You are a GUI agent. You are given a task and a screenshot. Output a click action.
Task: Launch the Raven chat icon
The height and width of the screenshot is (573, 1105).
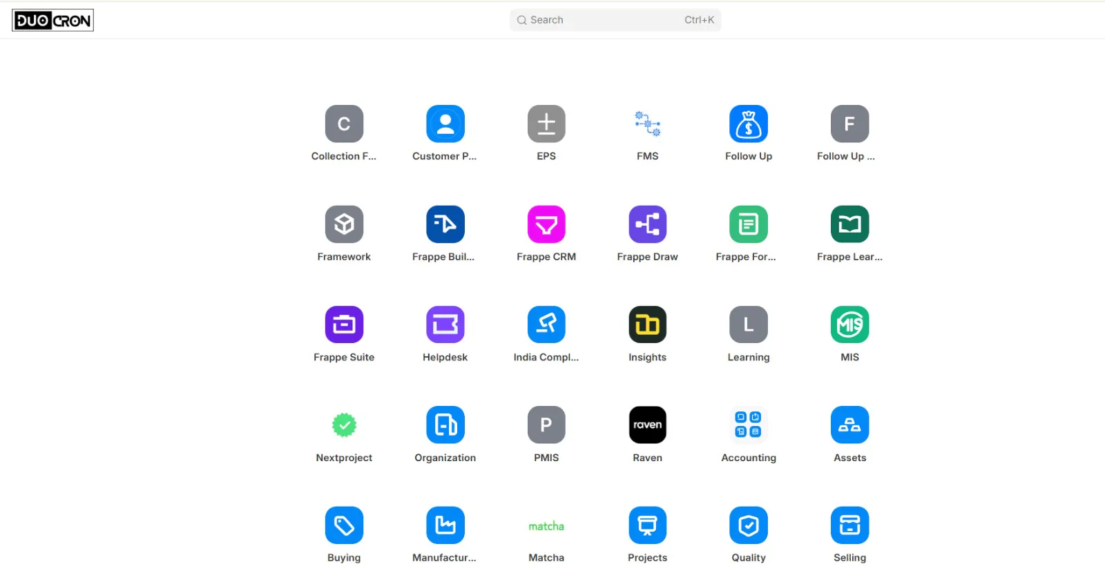click(648, 425)
